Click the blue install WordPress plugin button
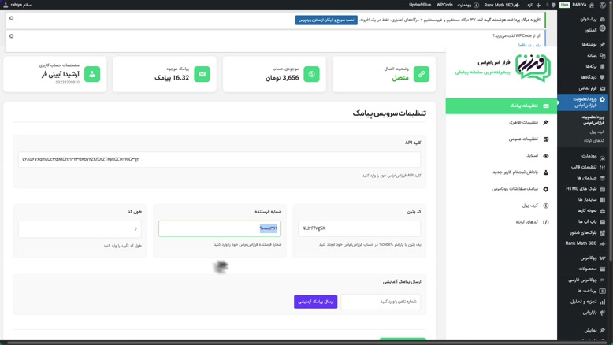The width and height of the screenshot is (613, 345). point(326,20)
